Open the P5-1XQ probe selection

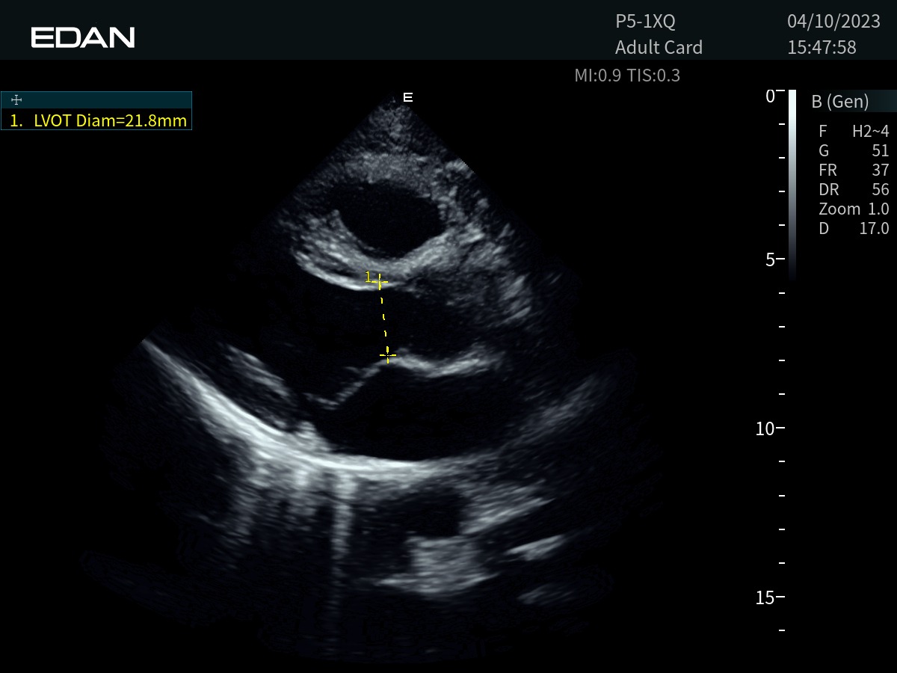645,22
